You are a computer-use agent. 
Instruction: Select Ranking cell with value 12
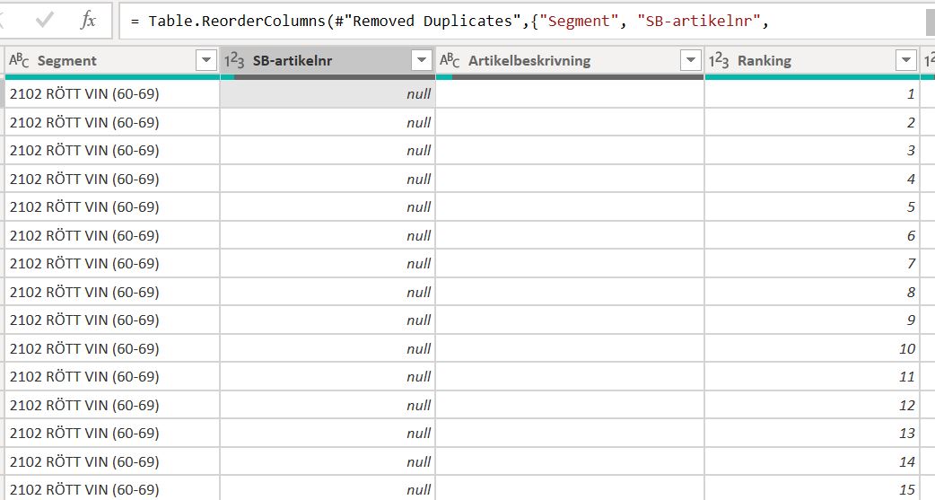tap(812, 406)
